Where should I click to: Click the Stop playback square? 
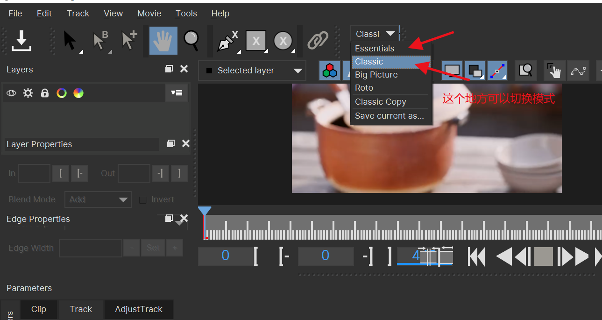click(544, 256)
